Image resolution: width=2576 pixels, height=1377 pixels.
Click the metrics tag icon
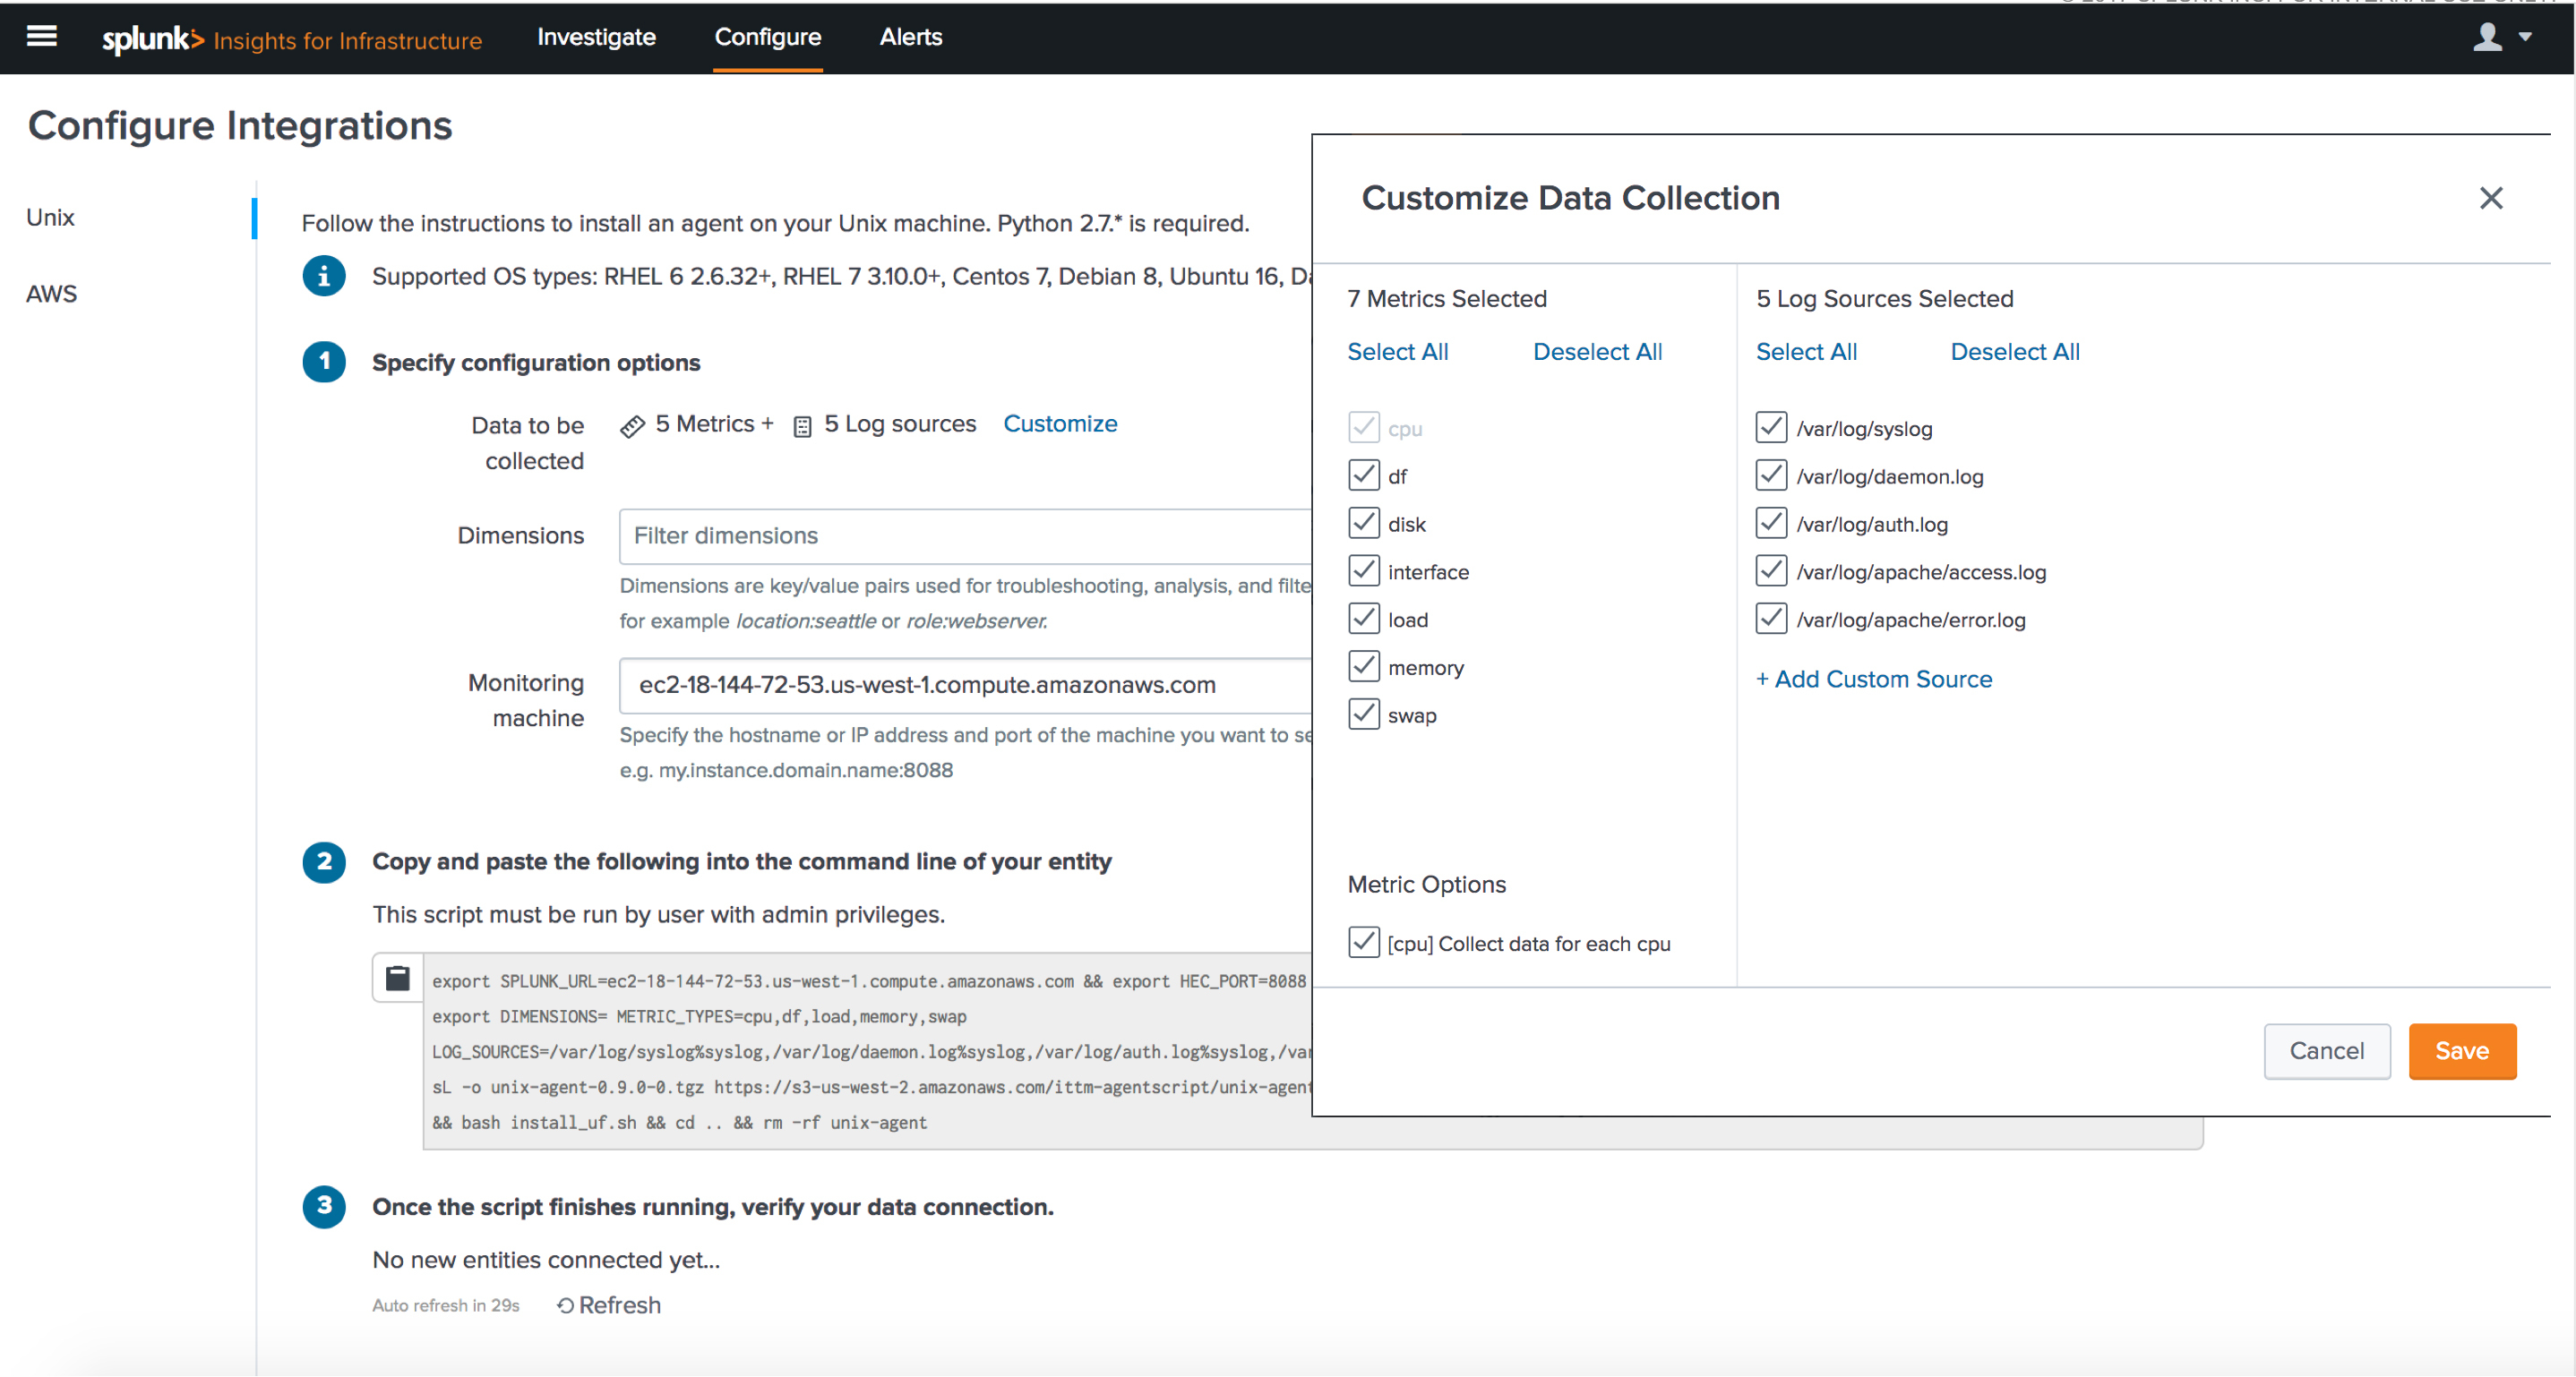[632, 425]
